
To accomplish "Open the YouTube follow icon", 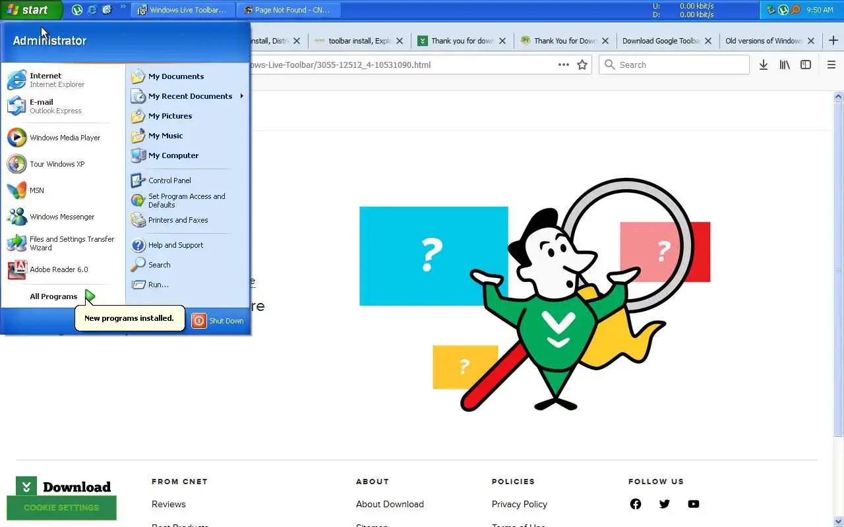I will pyautogui.click(x=694, y=504).
